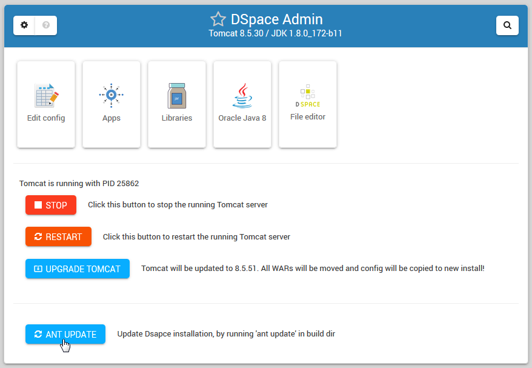Screen dimensions: 532x368
Task: Open the Libraries jar tile
Action: [x=177, y=104]
